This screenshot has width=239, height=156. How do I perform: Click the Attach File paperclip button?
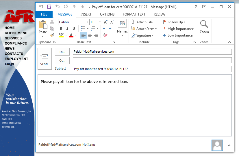(x=142, y=22)
